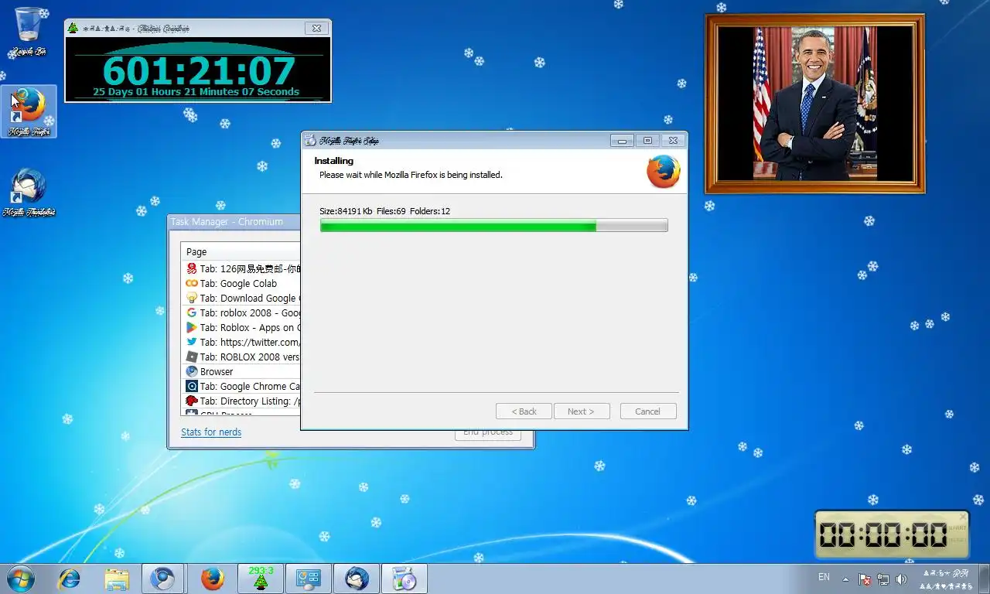Screen dimensions: 990x594
Task: Select the 'Tab: roblox 2008 - Goo' row
Action: pos(241,313)
